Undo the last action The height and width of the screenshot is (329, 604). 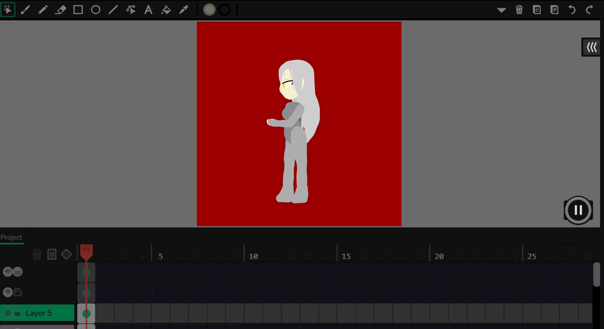click(572, 10)
